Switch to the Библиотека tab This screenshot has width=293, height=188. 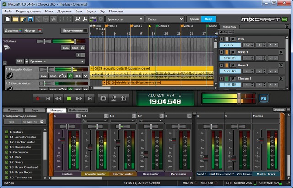point(78,111)
